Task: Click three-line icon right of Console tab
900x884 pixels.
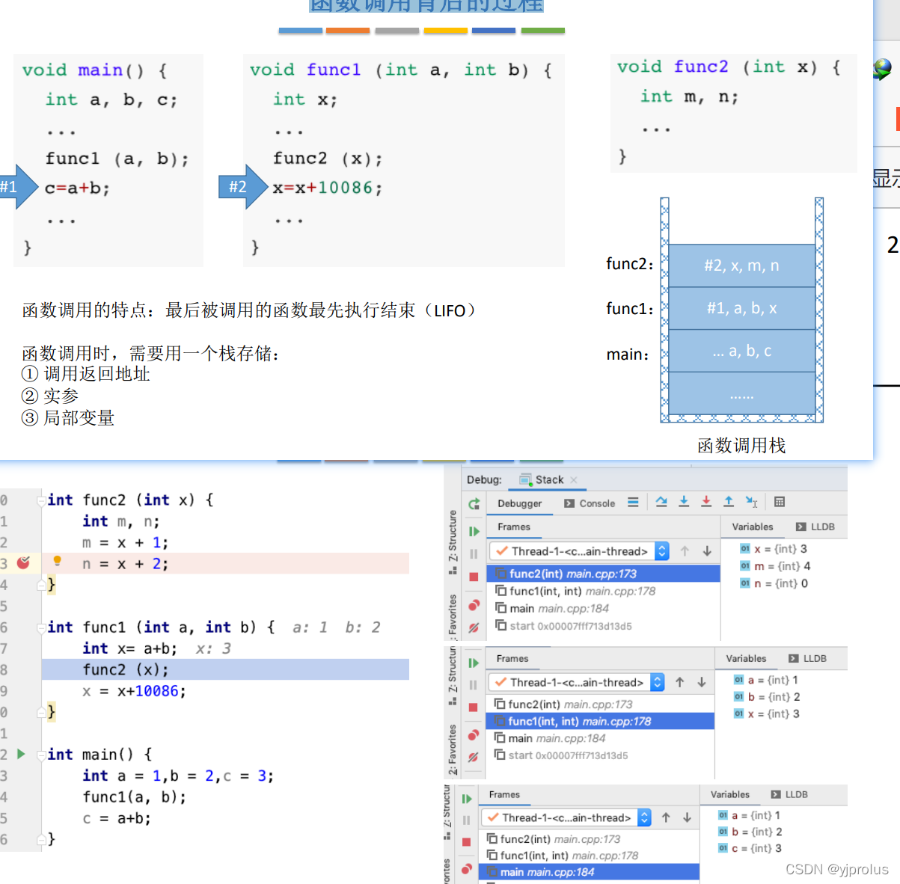Action: click(x=633, y=503)
